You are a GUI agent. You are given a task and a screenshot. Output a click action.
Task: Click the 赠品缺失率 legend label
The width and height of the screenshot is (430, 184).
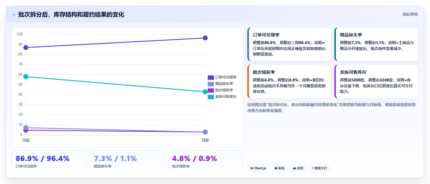224,84
